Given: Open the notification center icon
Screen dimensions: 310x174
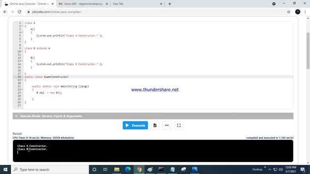Looking at the screenshot, I should [303, 170].
